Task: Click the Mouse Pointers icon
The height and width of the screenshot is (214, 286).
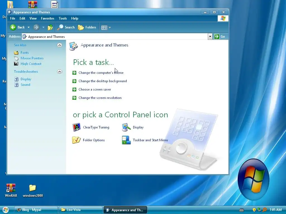Action: pyautogui.click(x=16, y=58)
